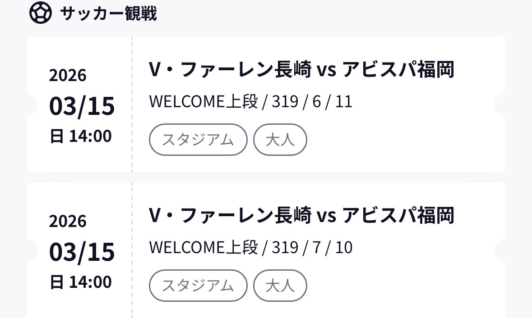Tap the 大人 tag on the row 7 ticket
This screenshot has width=532, height=318.
[280, 286]
